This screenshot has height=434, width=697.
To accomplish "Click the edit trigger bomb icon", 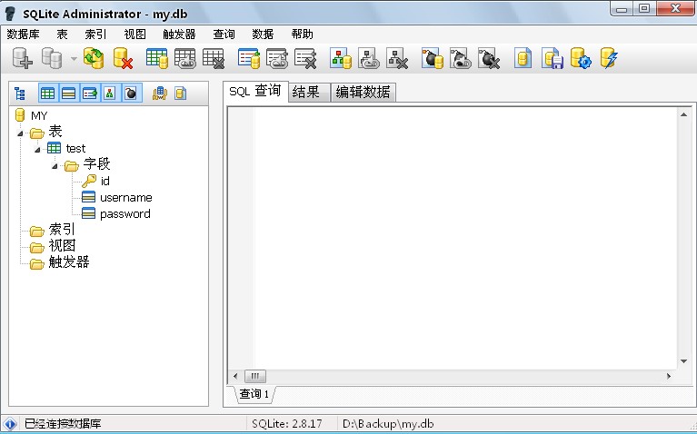I will tap(461, 58).
